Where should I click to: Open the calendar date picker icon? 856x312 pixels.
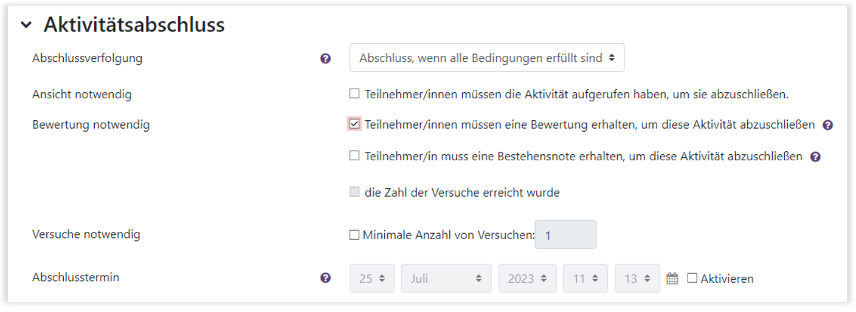pos(672,279)
